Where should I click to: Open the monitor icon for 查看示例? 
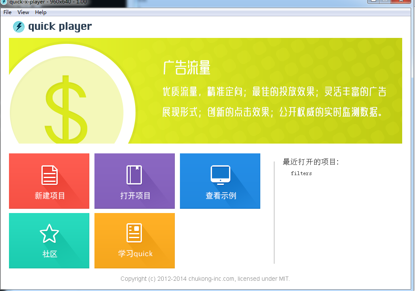pos(221,175)
